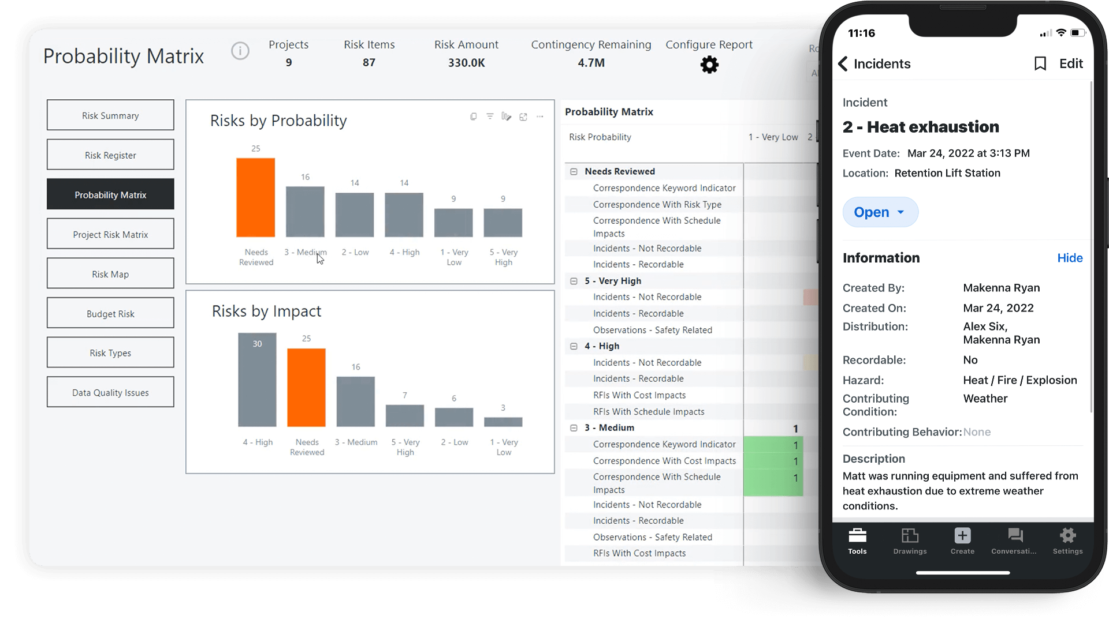Copy the Risks by Probability visual
1109x623 pixels.
click(474, 117)
